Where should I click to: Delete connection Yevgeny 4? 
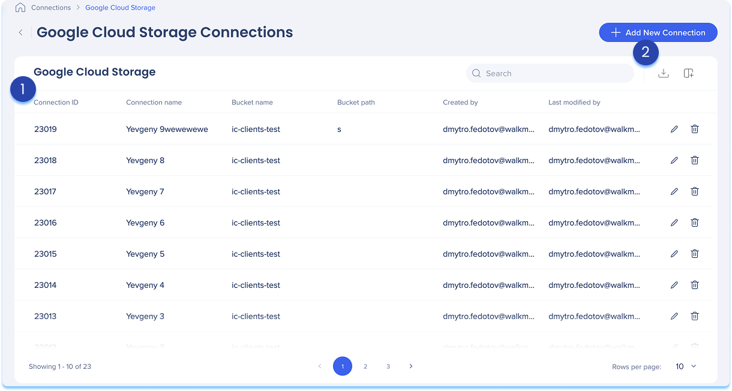point(695,285)
